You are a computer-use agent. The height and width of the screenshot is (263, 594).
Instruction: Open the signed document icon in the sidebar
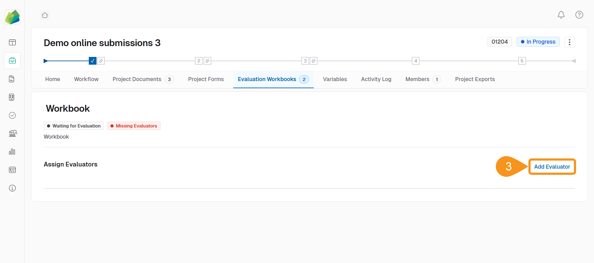(12, 79)
